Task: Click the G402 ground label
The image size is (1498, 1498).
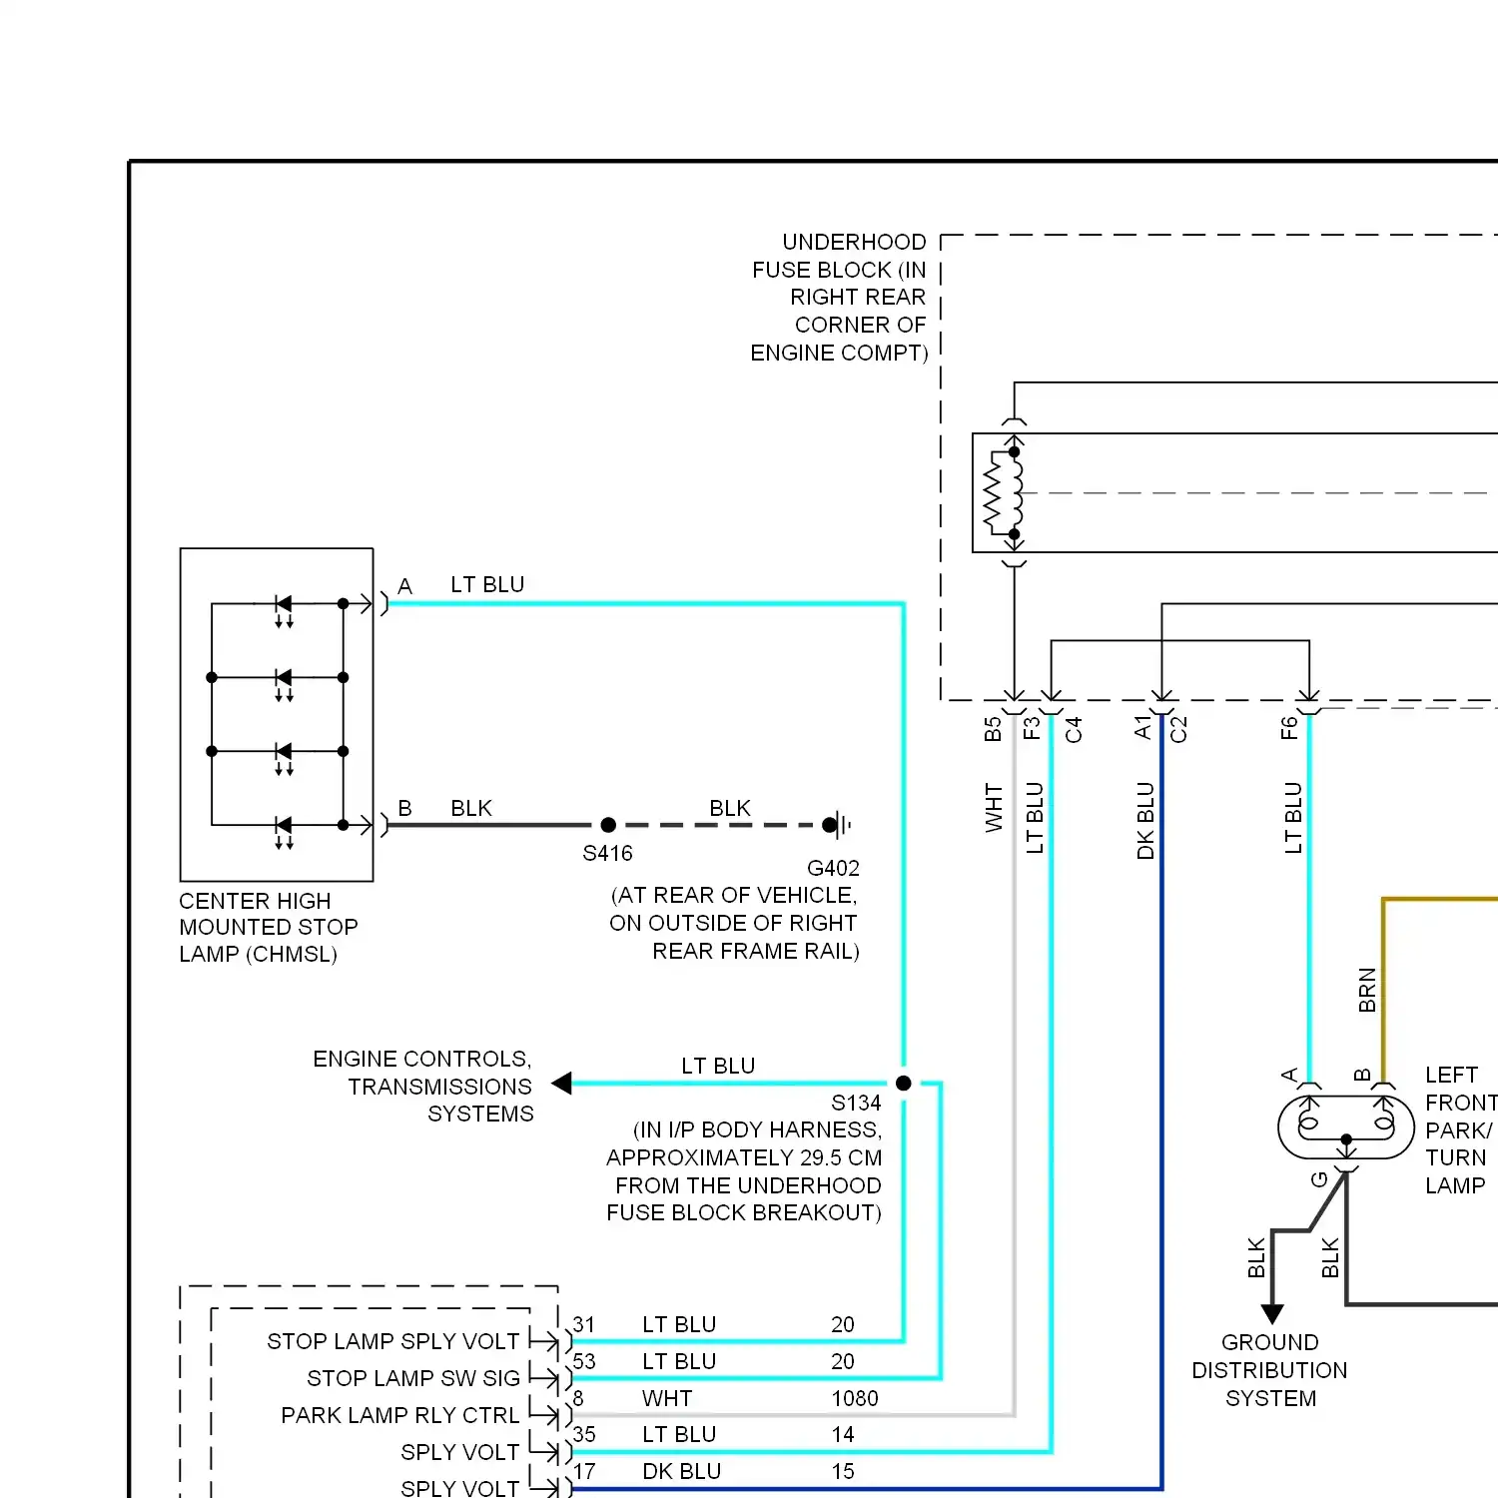Action: (x=833, y=868)
